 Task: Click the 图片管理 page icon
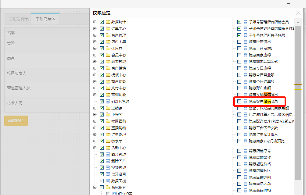108,154
